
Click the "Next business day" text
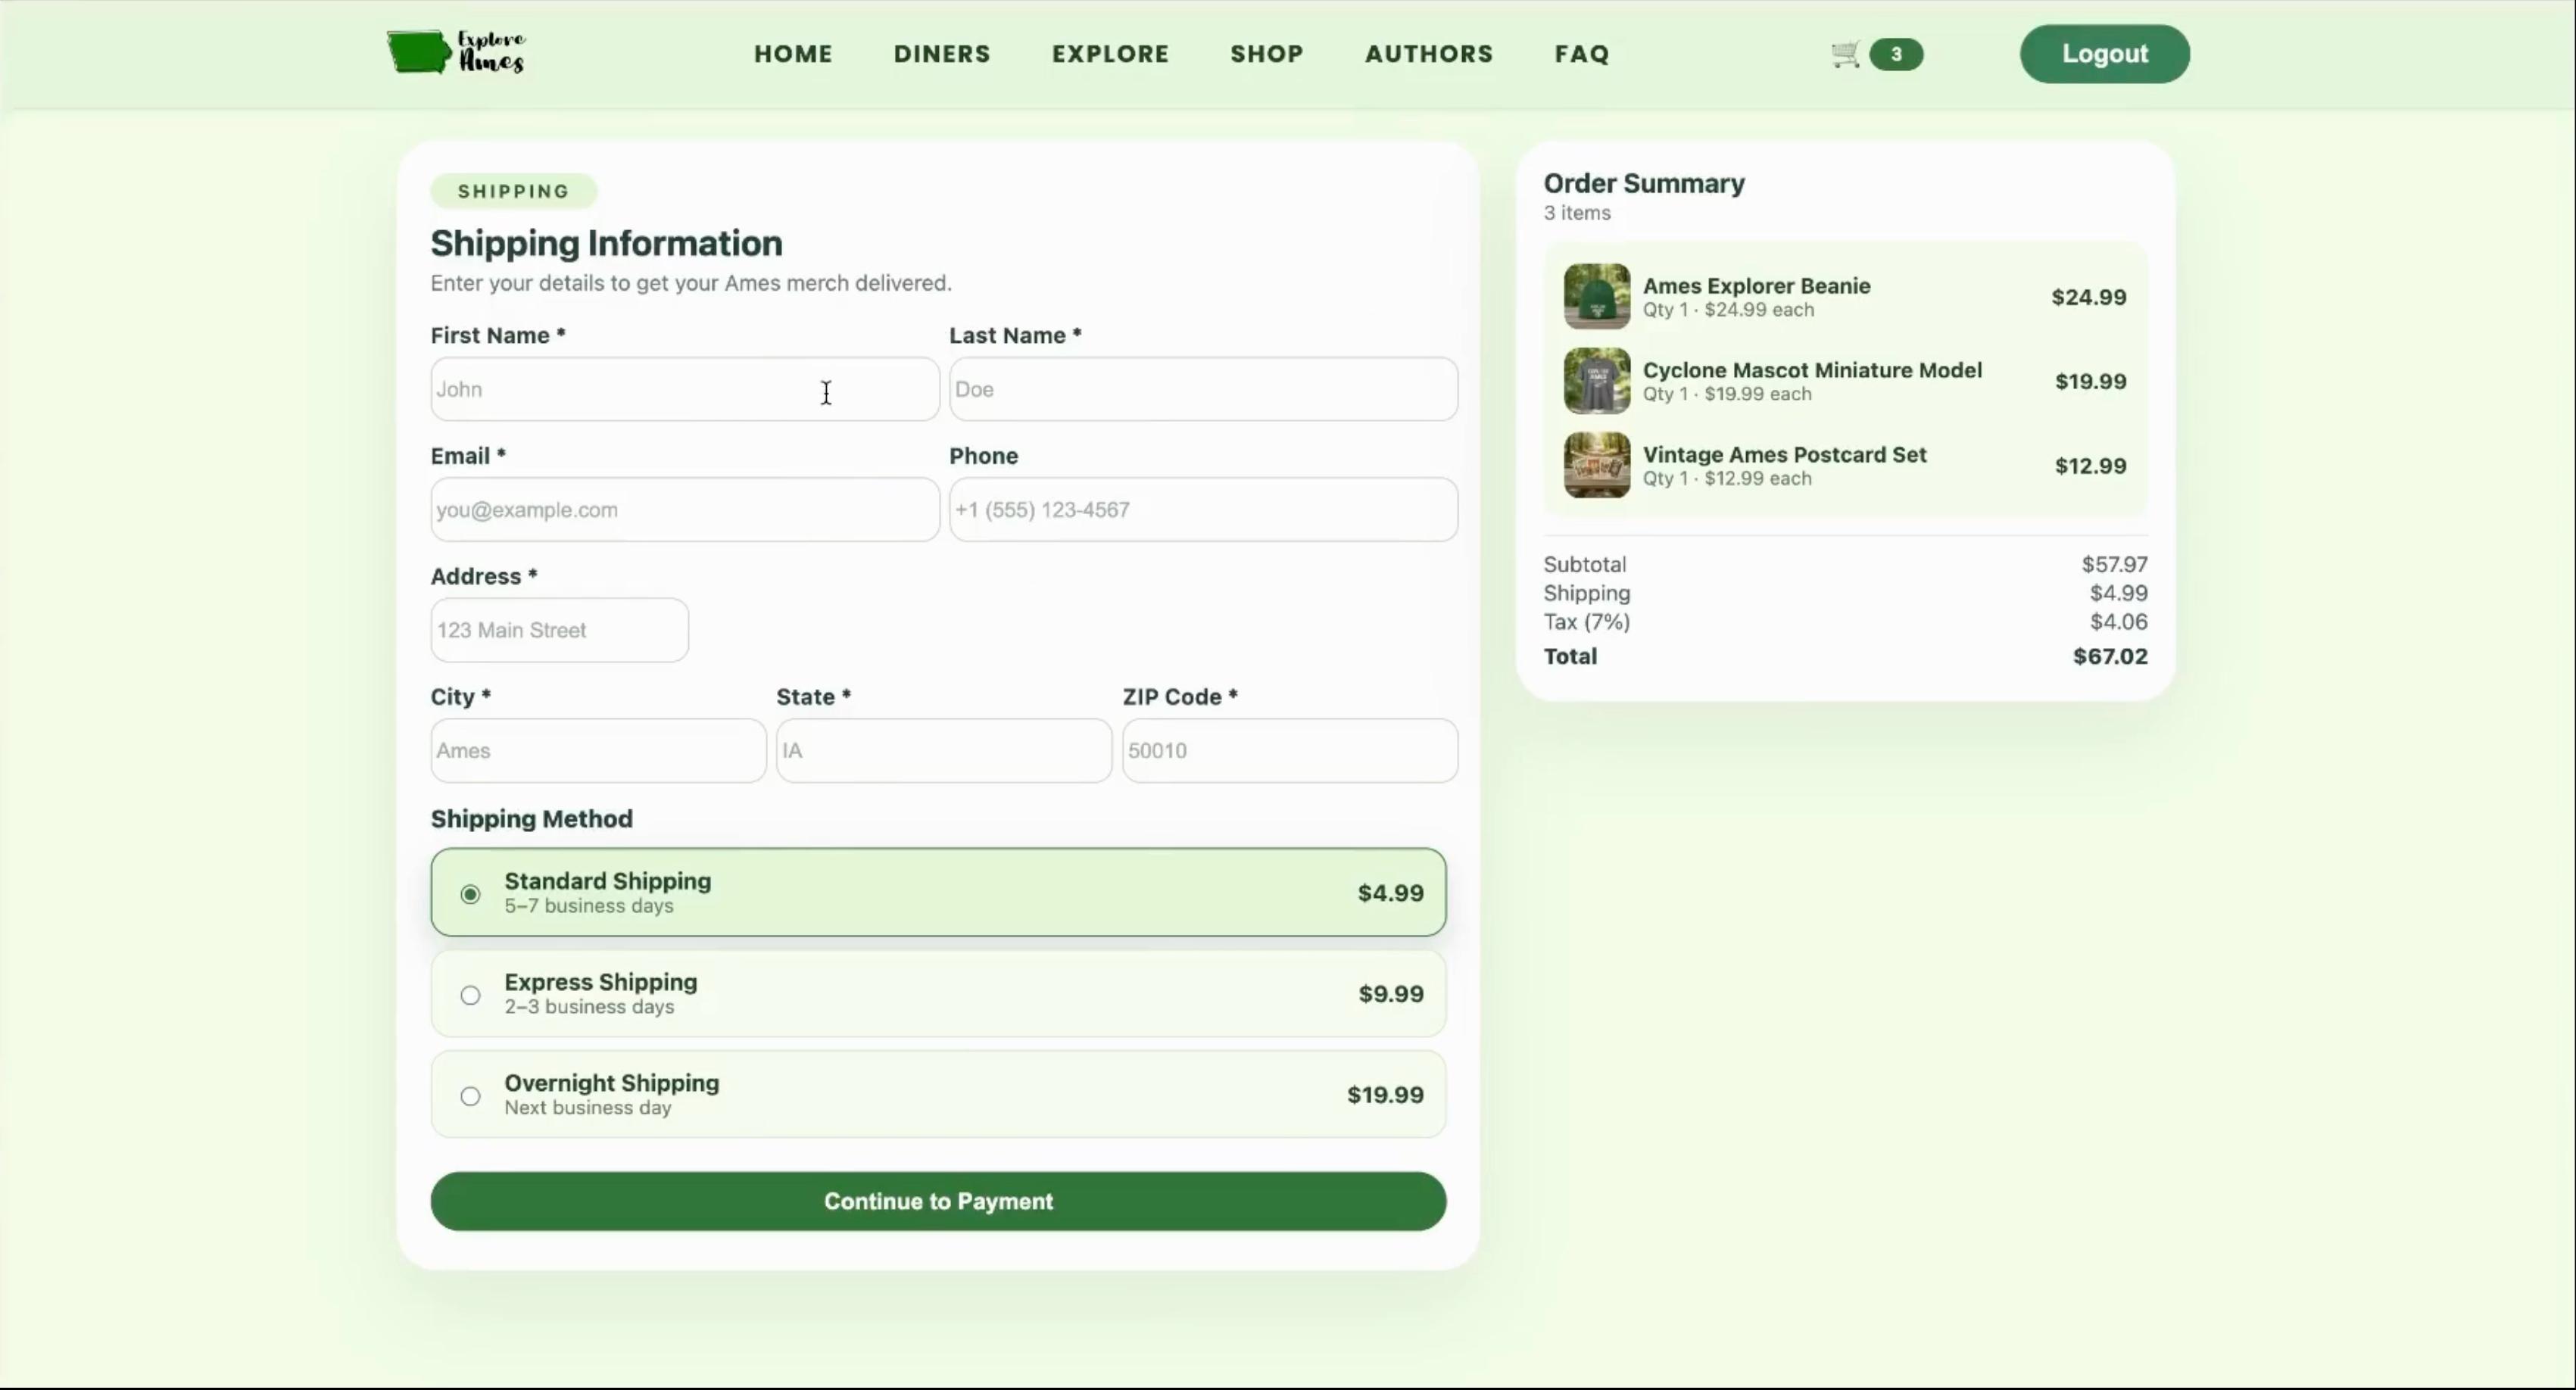[x=587, y=1108]
